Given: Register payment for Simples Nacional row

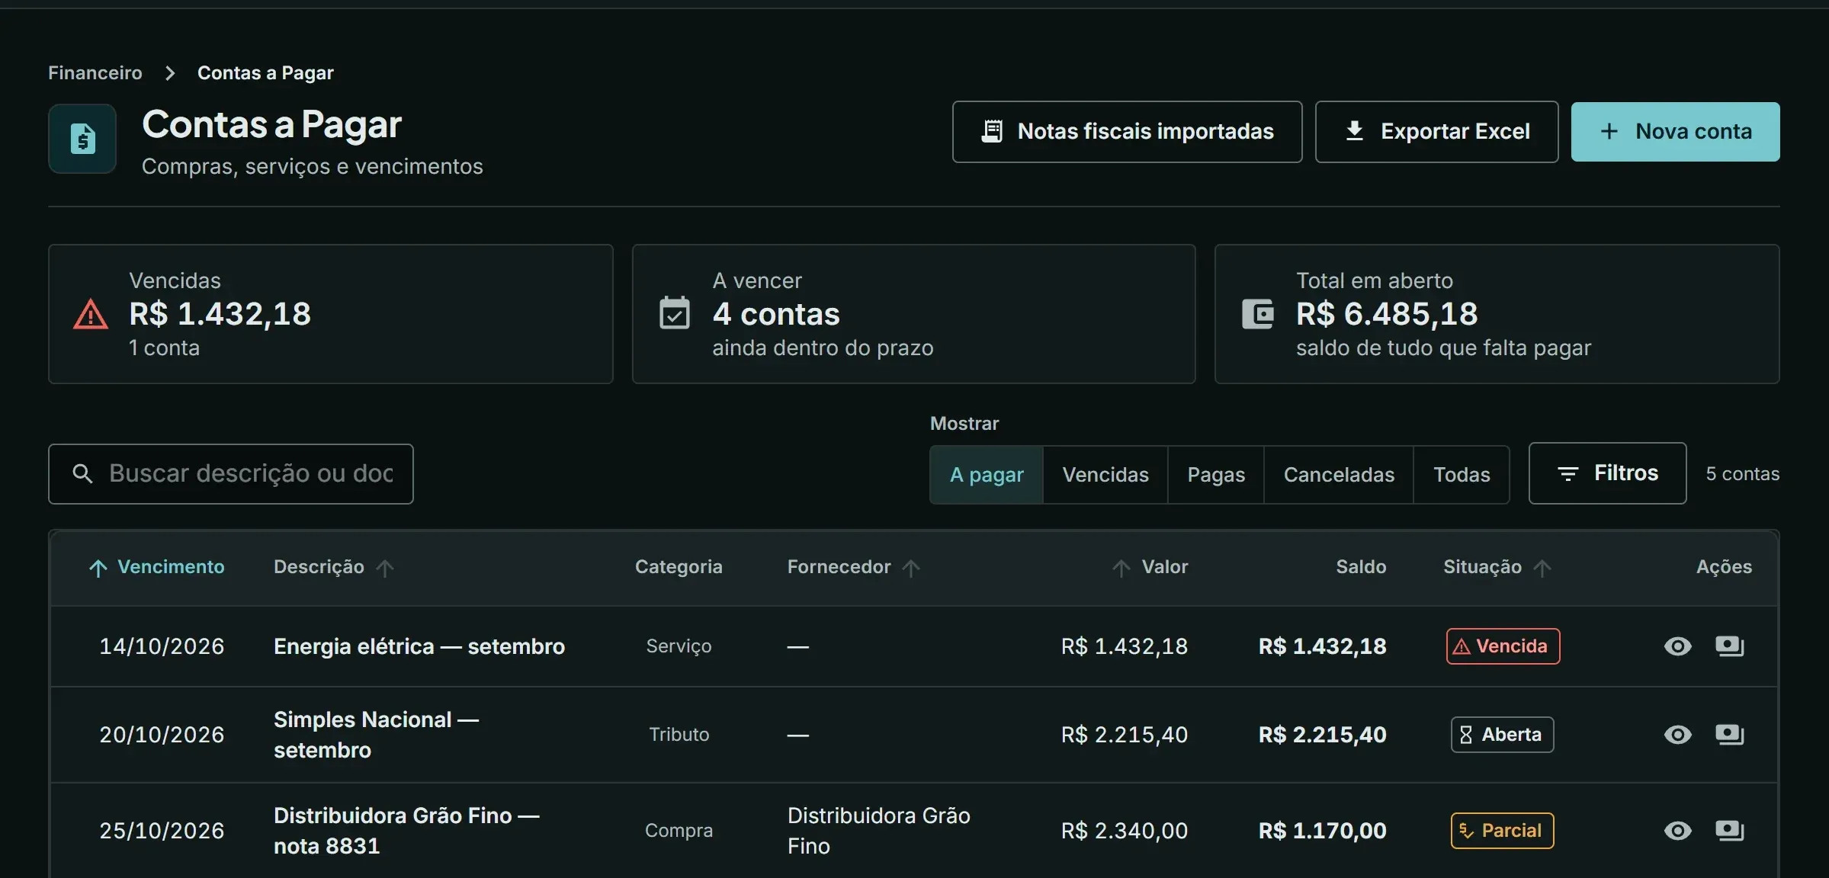Looking at the screenshot, I should [x=1729, y=735].
